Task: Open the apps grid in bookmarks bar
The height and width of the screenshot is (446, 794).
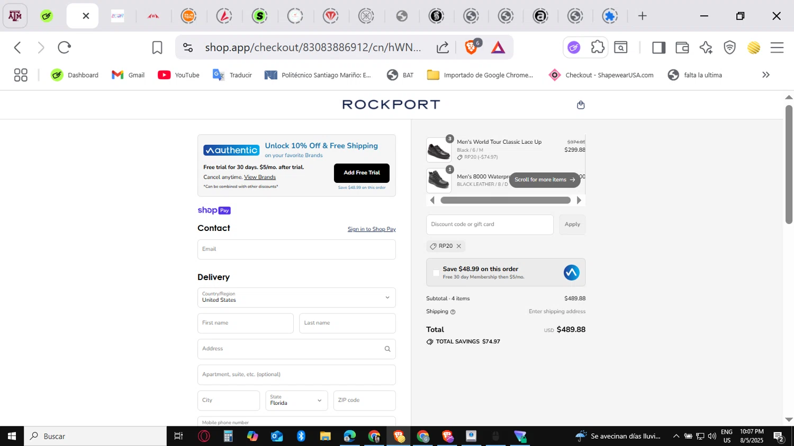Action: click(21, 75)
